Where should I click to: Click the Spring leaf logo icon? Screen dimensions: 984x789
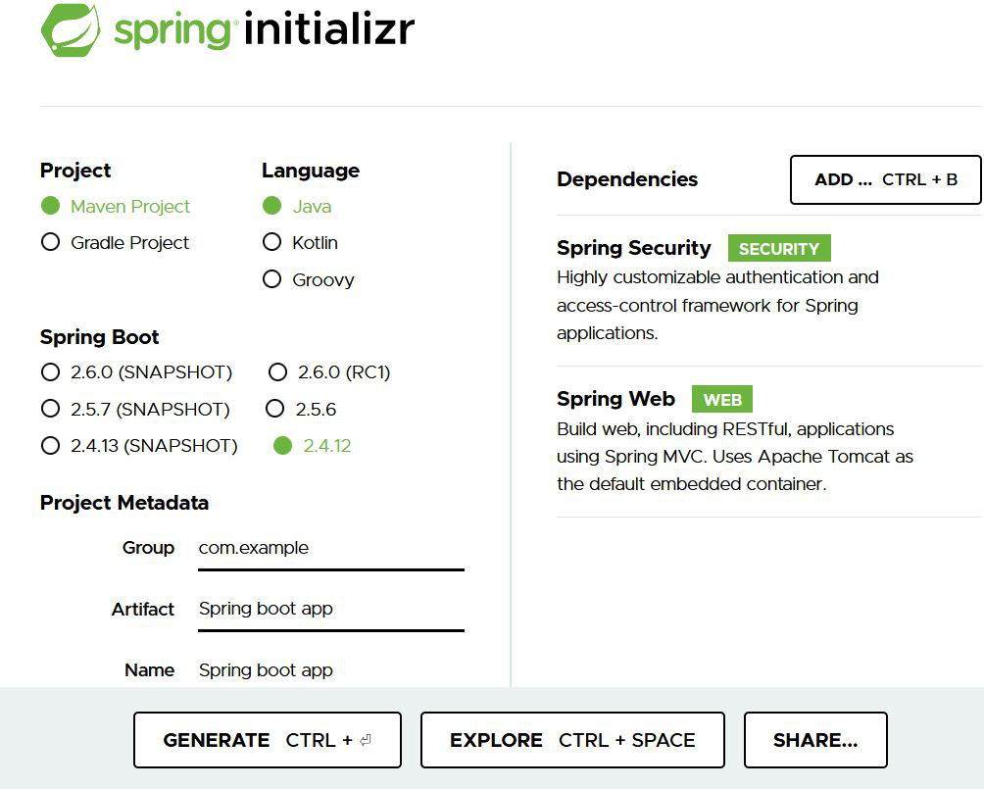72,30
